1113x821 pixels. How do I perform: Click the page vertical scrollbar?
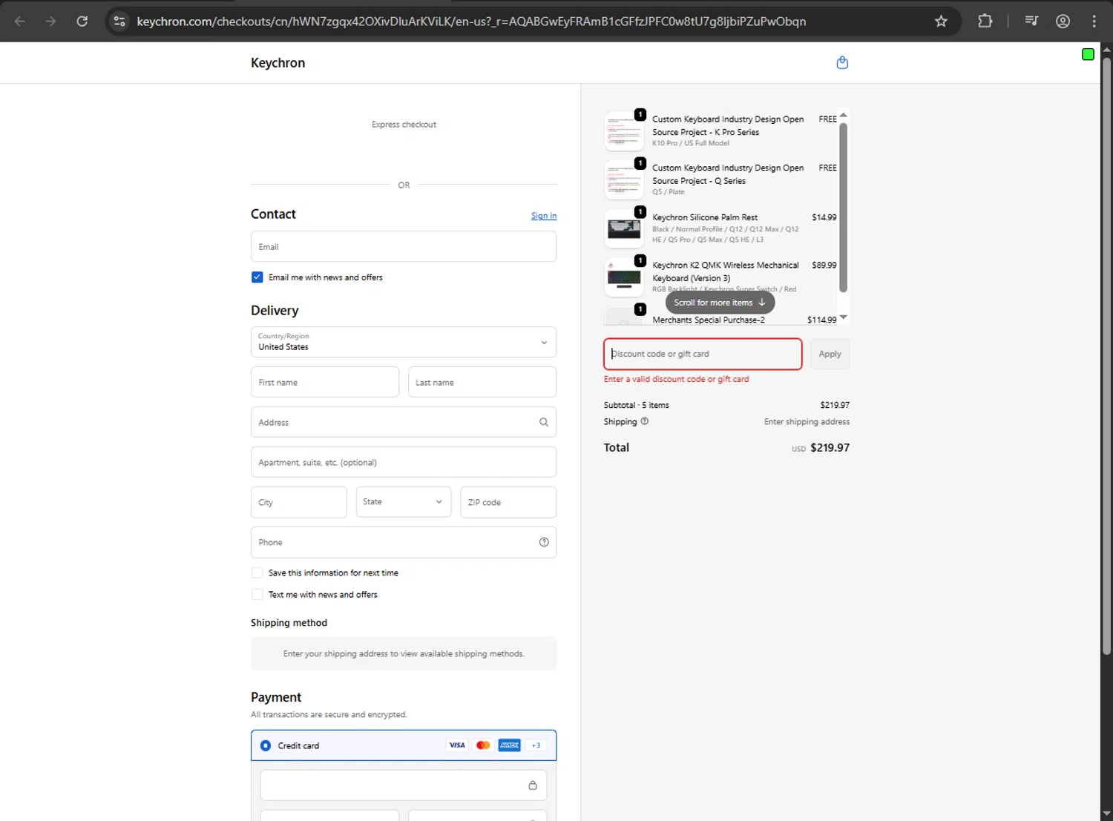[1106, 356]
